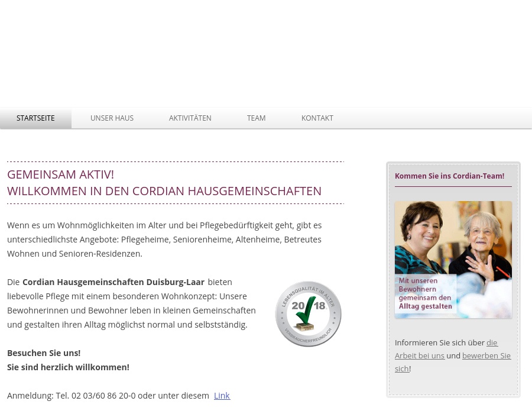Image resolution: width=532 pixels, height=414 pixels.
Task: Open the UNSER HAUS navigation tab
Action: pyautogui.click(x=112, y=118)
